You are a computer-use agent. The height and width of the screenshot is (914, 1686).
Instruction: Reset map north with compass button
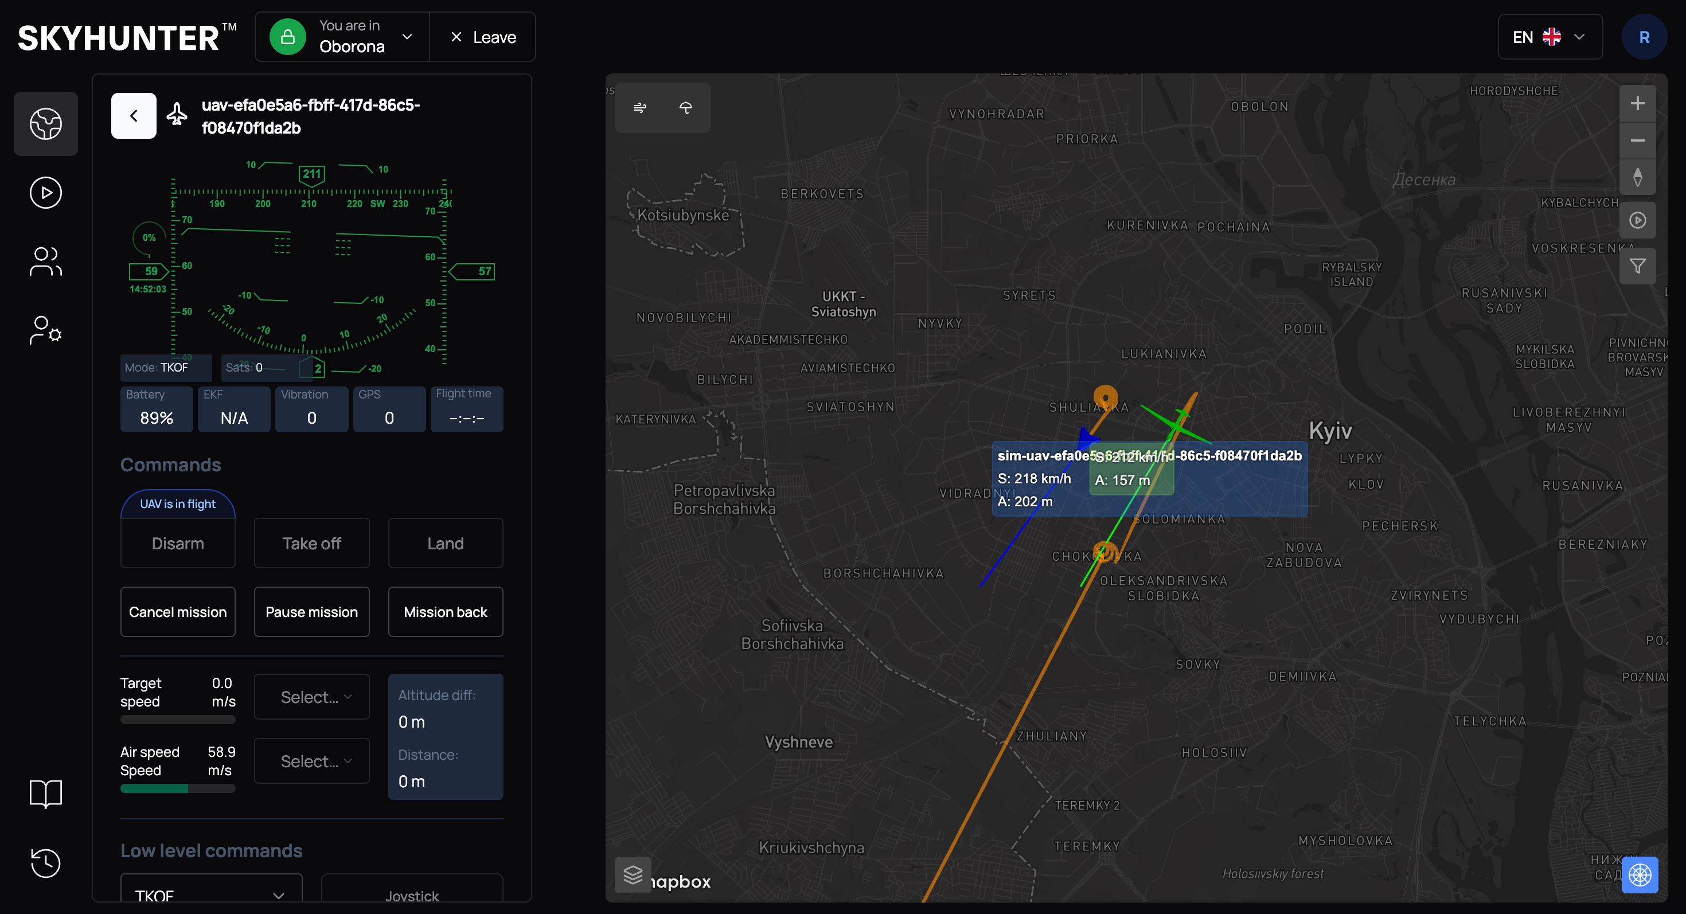click(x=1637, y=177)
